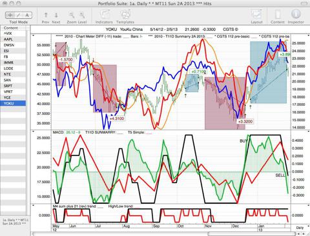Image resolution: width=310 pixels, height=236 pixels.
Task: Click the 'T11D Sunmarry 2A 2013' label
Action: (180, 37)
